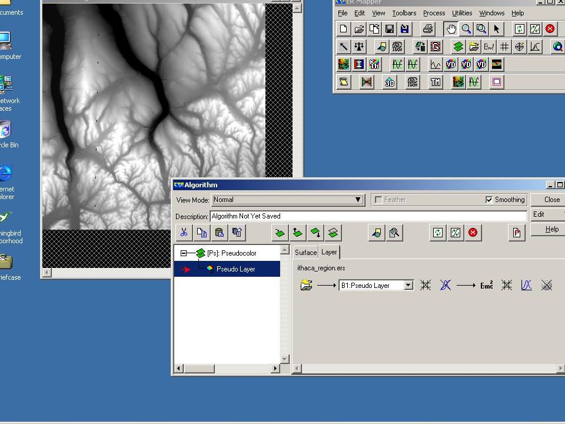The width and height of the screenshot is (565, 424).
Task: Select the [Ps]: Pseudocolor surface item
Action: [231, 253]
